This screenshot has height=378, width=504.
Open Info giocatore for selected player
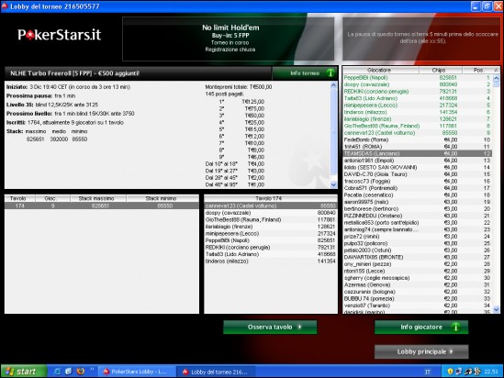pos(421,327)
